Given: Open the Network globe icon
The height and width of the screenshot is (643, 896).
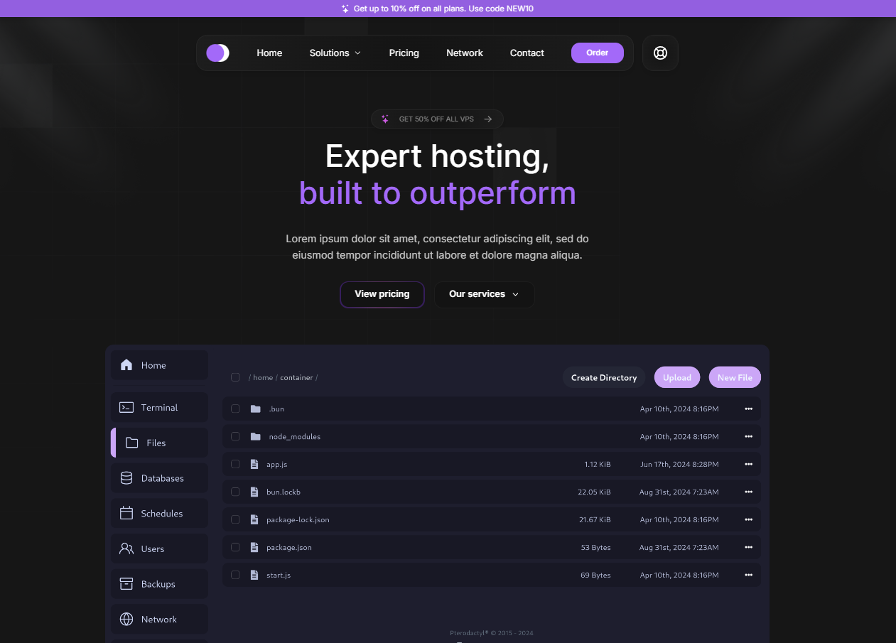Looking at the screenshot, I should click(126, 618).
